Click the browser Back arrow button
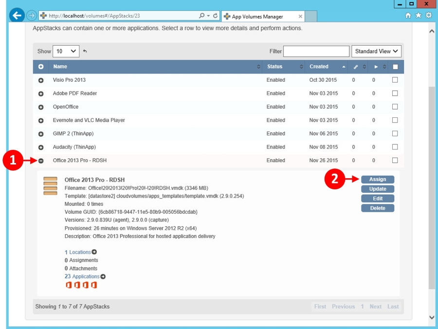The height and width of the screenshot is (329, 438). click(17, 16)
